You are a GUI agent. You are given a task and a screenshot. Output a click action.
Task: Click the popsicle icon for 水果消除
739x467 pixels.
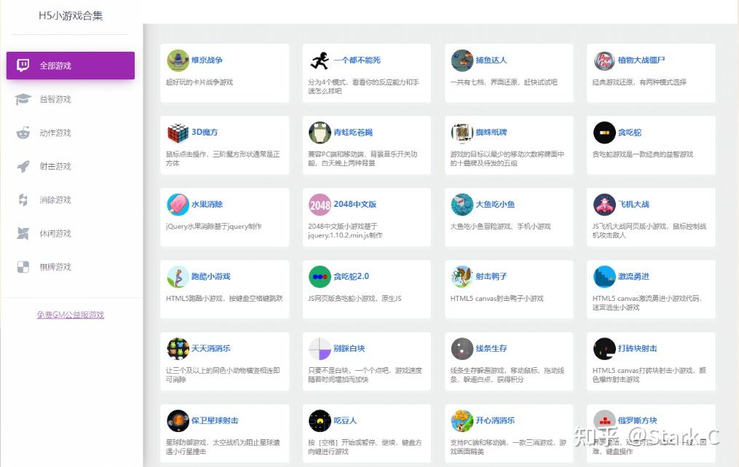tap(178, 205)
